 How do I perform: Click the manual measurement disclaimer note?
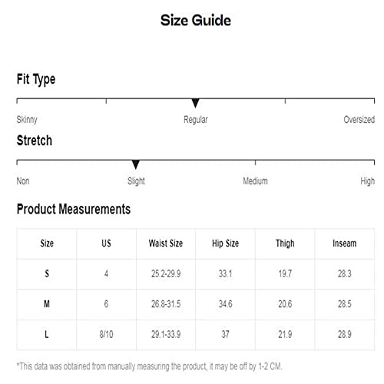click(x=149, y=366)
